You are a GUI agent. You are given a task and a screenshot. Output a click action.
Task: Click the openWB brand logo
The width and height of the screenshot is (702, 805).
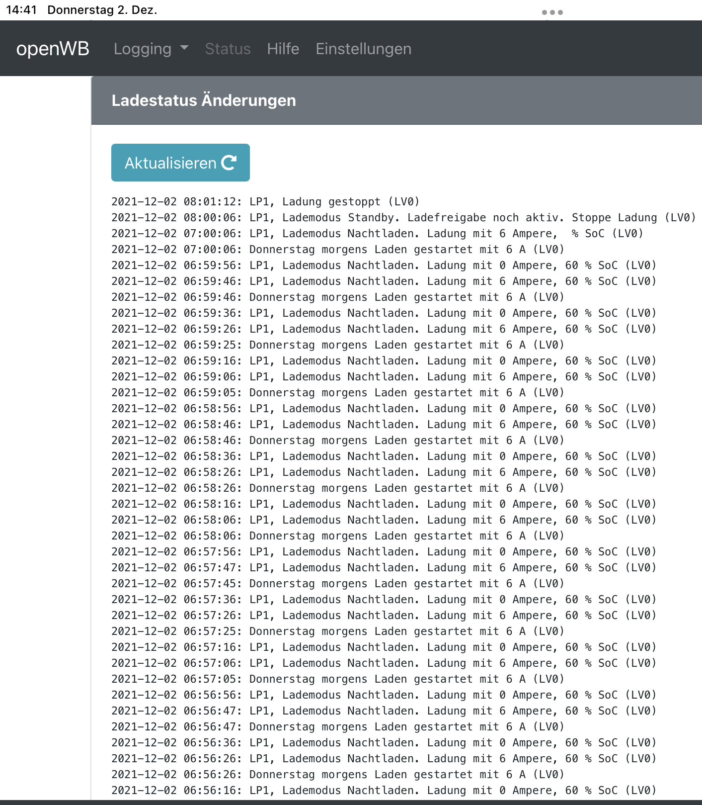pyautogui.click(x=53, y=49)
